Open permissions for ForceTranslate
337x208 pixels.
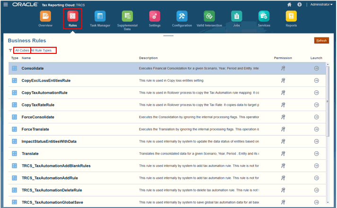283,129
